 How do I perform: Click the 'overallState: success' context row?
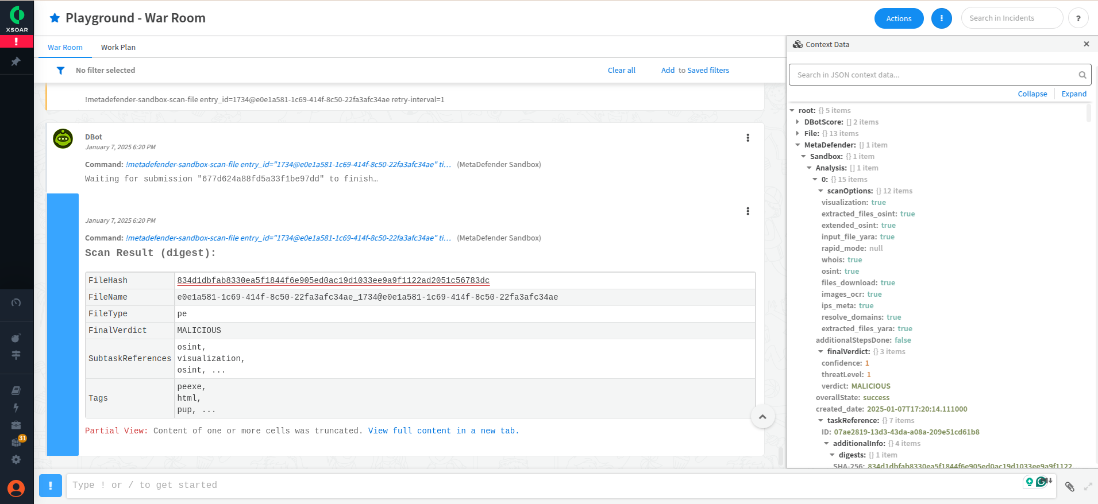[x=852, y=398]
